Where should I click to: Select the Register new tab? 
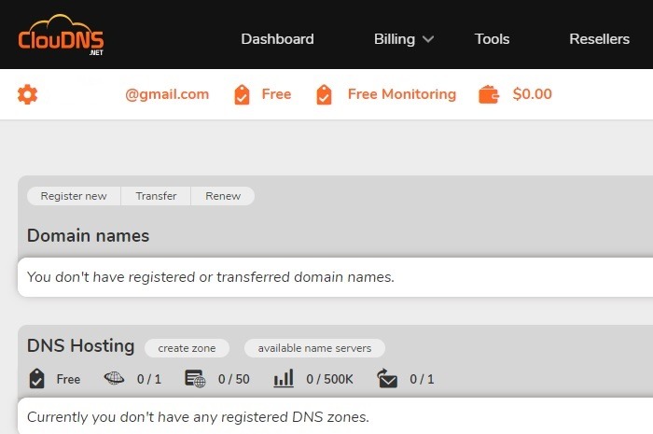click(74, 196)
